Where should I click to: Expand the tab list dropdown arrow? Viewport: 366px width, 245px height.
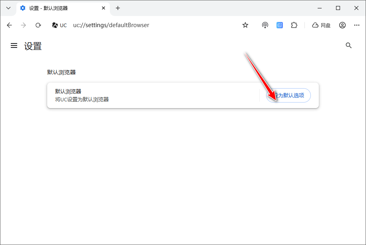(x=8, y=8)
